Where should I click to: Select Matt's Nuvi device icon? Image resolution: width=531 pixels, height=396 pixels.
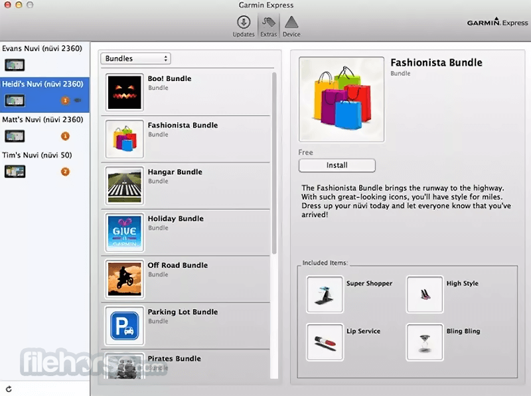coord(15,136)
